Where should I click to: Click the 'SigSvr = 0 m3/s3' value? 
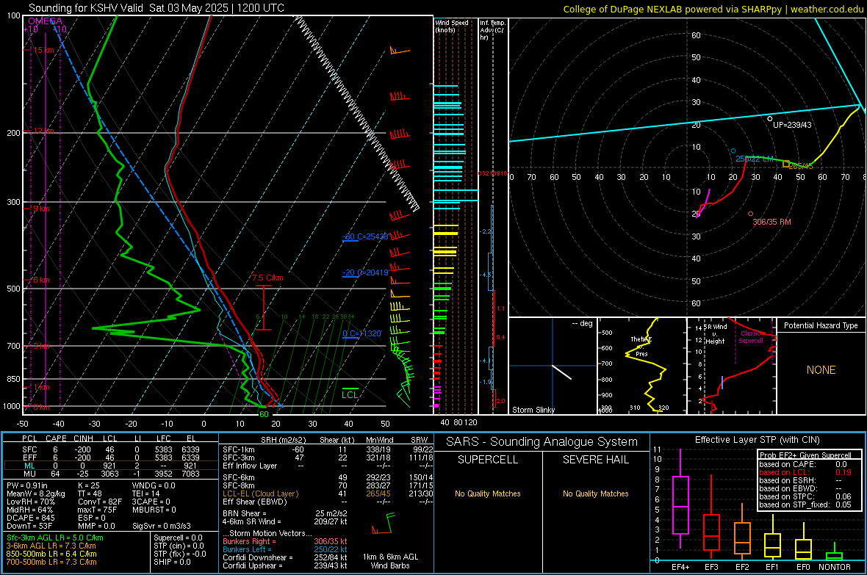162,527
